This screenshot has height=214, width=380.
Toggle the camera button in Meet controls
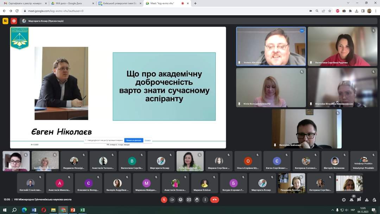pos(172,200)
